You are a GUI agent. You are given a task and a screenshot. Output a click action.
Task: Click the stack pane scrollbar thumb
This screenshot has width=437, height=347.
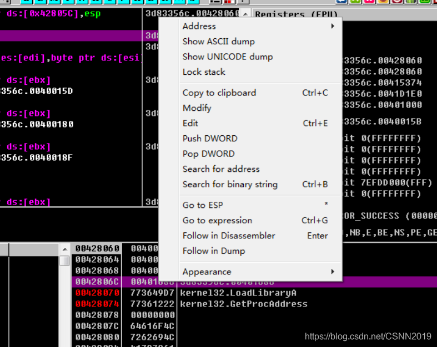pos(64,261)
